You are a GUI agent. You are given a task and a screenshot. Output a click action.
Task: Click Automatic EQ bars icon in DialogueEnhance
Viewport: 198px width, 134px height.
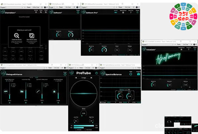tap(22, 92)
